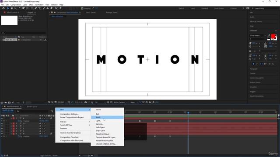Choose Solid... in the New submenu
This screenshot has width=280, height=157.
click(107, 117)
